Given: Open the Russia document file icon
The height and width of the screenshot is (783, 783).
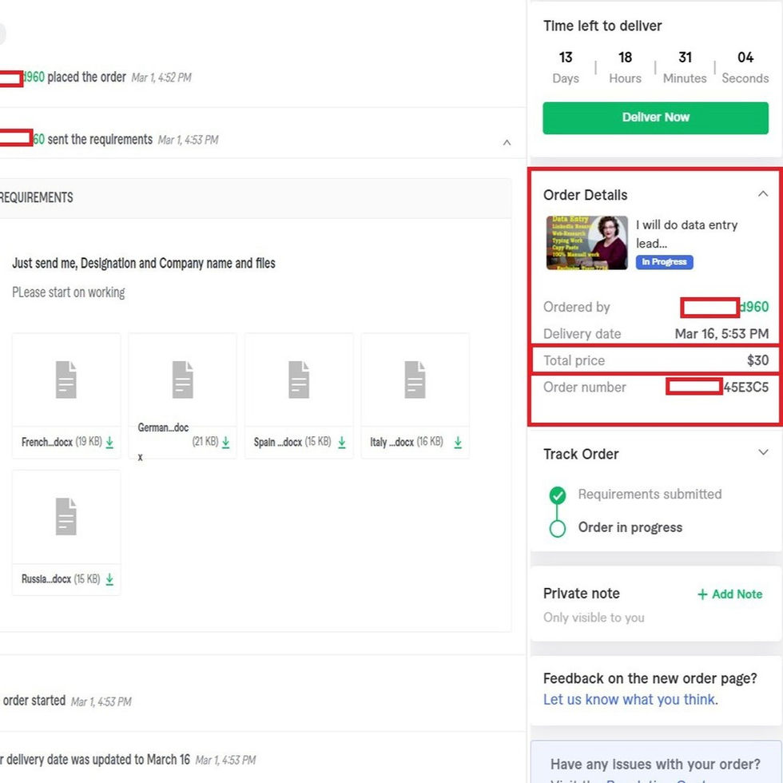Looking at the screenshot, I should tap(66, 516).
